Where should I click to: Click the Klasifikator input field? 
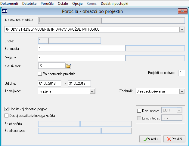pyautogui.click(x=51, y=65)
